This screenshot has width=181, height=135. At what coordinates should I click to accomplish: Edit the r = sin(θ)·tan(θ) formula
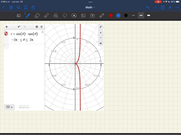coord(24,34)
